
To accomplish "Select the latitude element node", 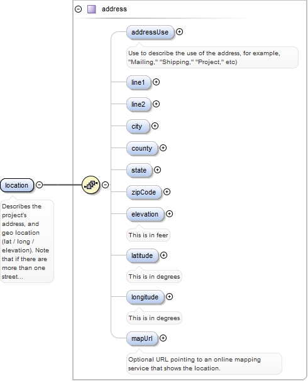I will [142, 255].
